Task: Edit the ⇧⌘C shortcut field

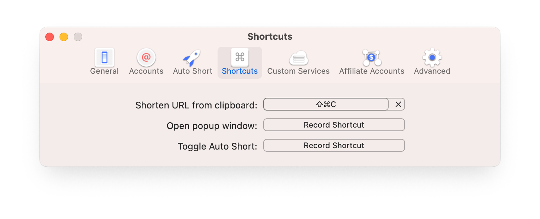Action: tap(326, 104)
